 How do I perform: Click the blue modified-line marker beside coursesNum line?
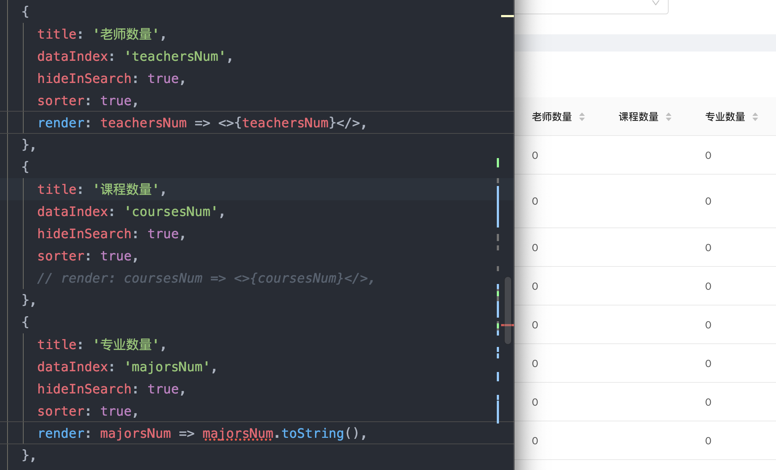point(498,211)
